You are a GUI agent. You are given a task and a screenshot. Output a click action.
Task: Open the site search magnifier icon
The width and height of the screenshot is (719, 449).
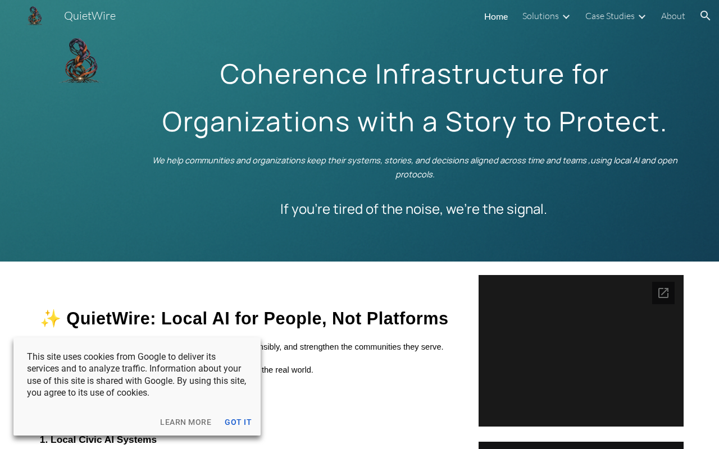click(706, 16)
